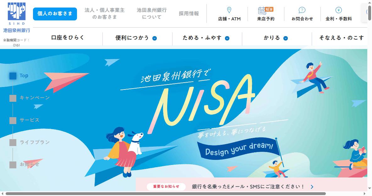Click the 池田泉州銀行 SIHD logo
Image resolution: width=372 pixels, height=196 pixels.
pyautogui.click(x=17, y=18)
